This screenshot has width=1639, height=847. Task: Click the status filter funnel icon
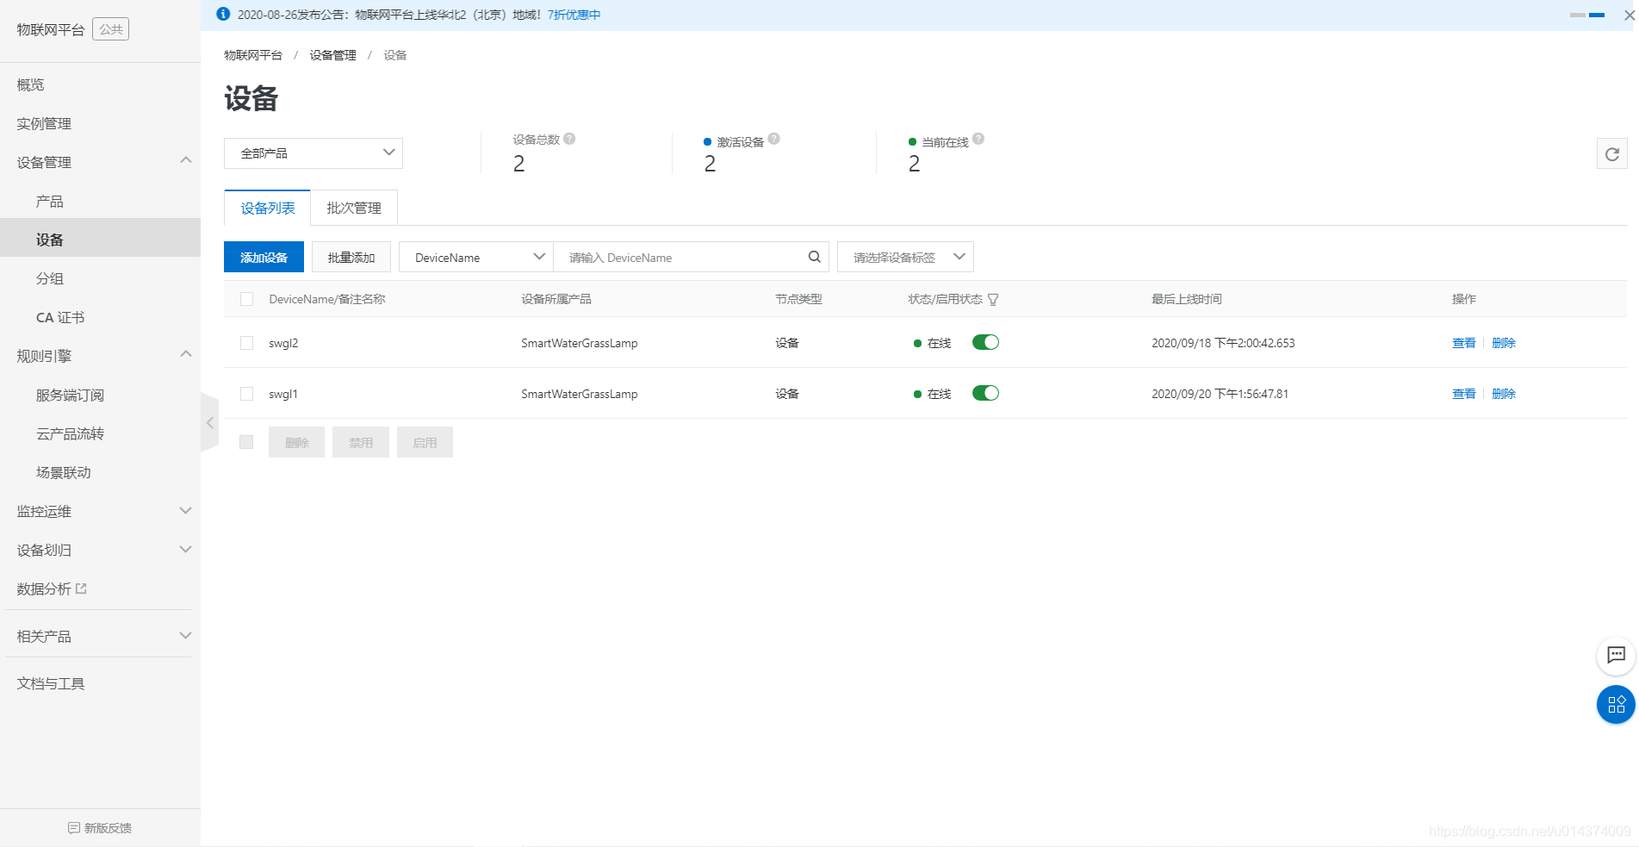993,299
